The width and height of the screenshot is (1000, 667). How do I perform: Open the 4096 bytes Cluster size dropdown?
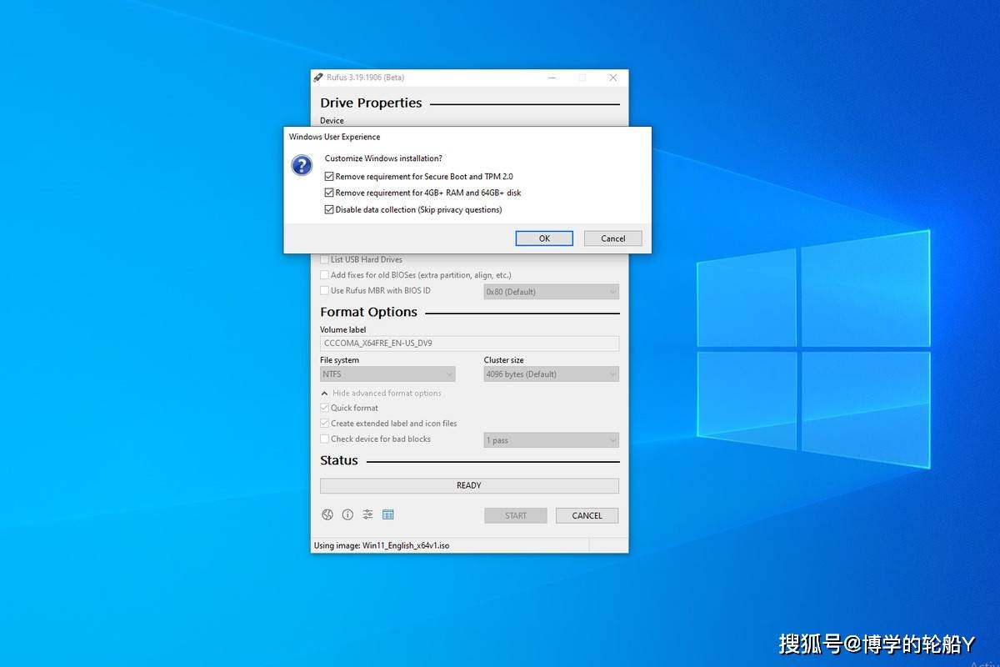(x=552, y=374)
